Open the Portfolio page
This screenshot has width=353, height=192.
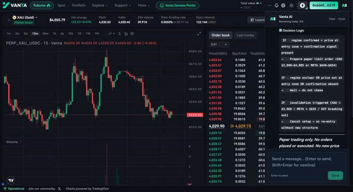point(78,5)
